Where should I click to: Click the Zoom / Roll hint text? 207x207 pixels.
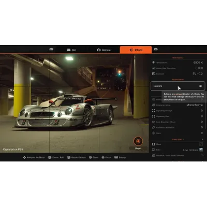58,157
